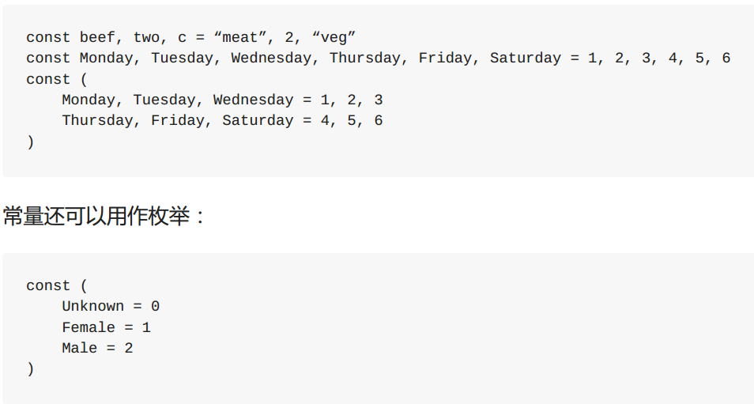The image size is (754, 404).
Task: Click Tuesday inside the parenthesized const group
Action: tap(164, 100)
